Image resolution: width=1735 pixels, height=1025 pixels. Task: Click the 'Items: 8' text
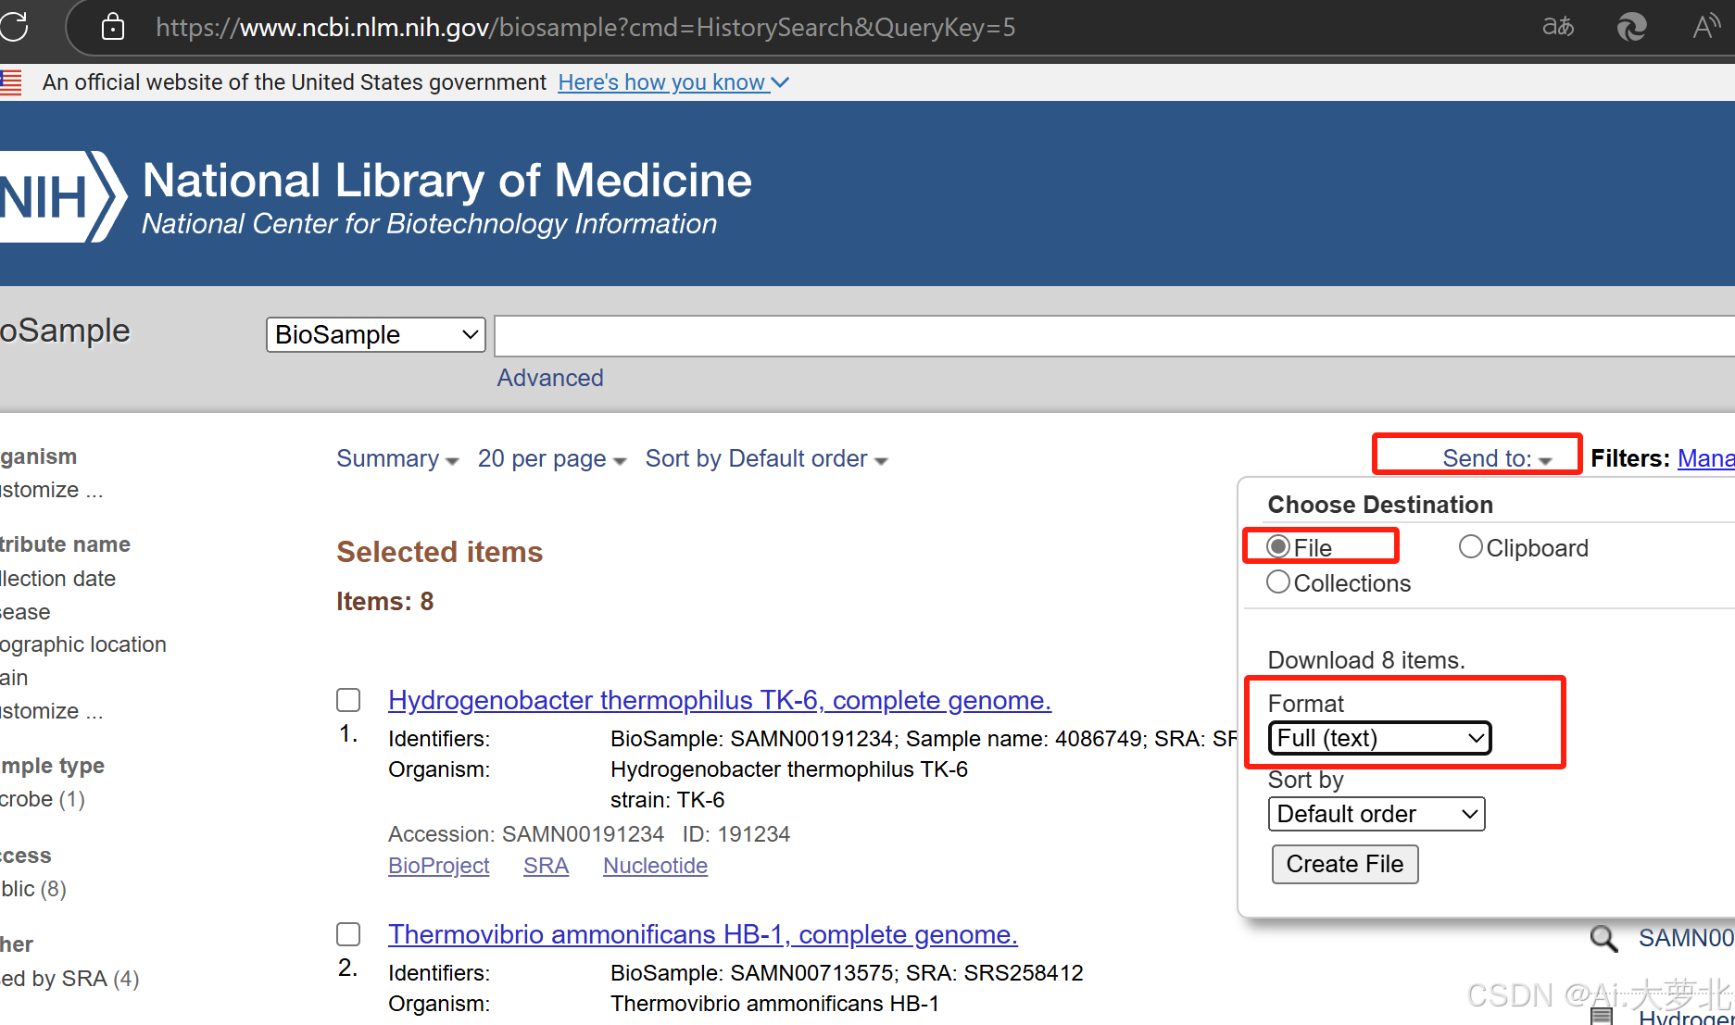click(x=385, y=602)
